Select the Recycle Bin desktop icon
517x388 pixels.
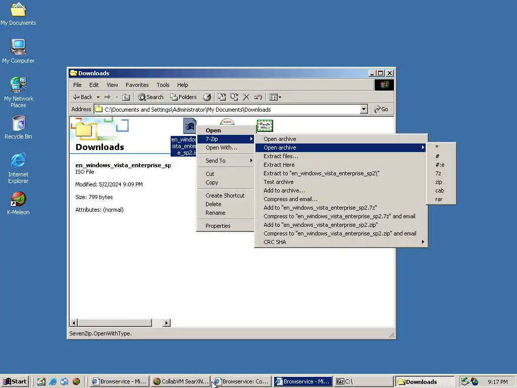click(18, 127)
